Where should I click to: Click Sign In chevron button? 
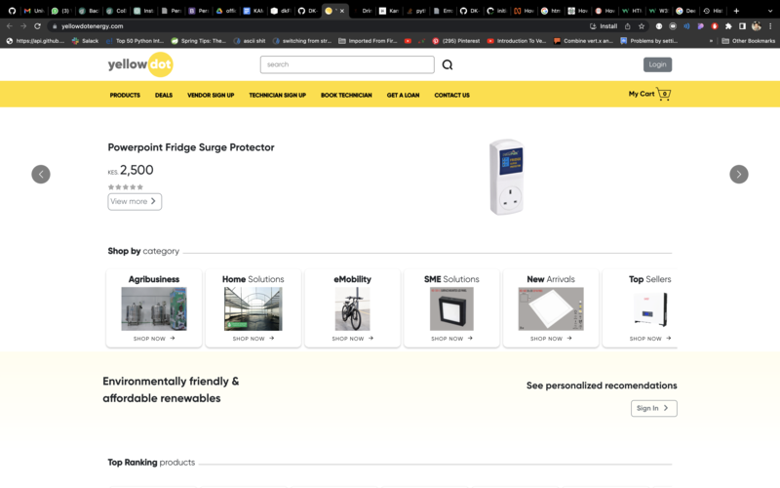tap(653, 408)
